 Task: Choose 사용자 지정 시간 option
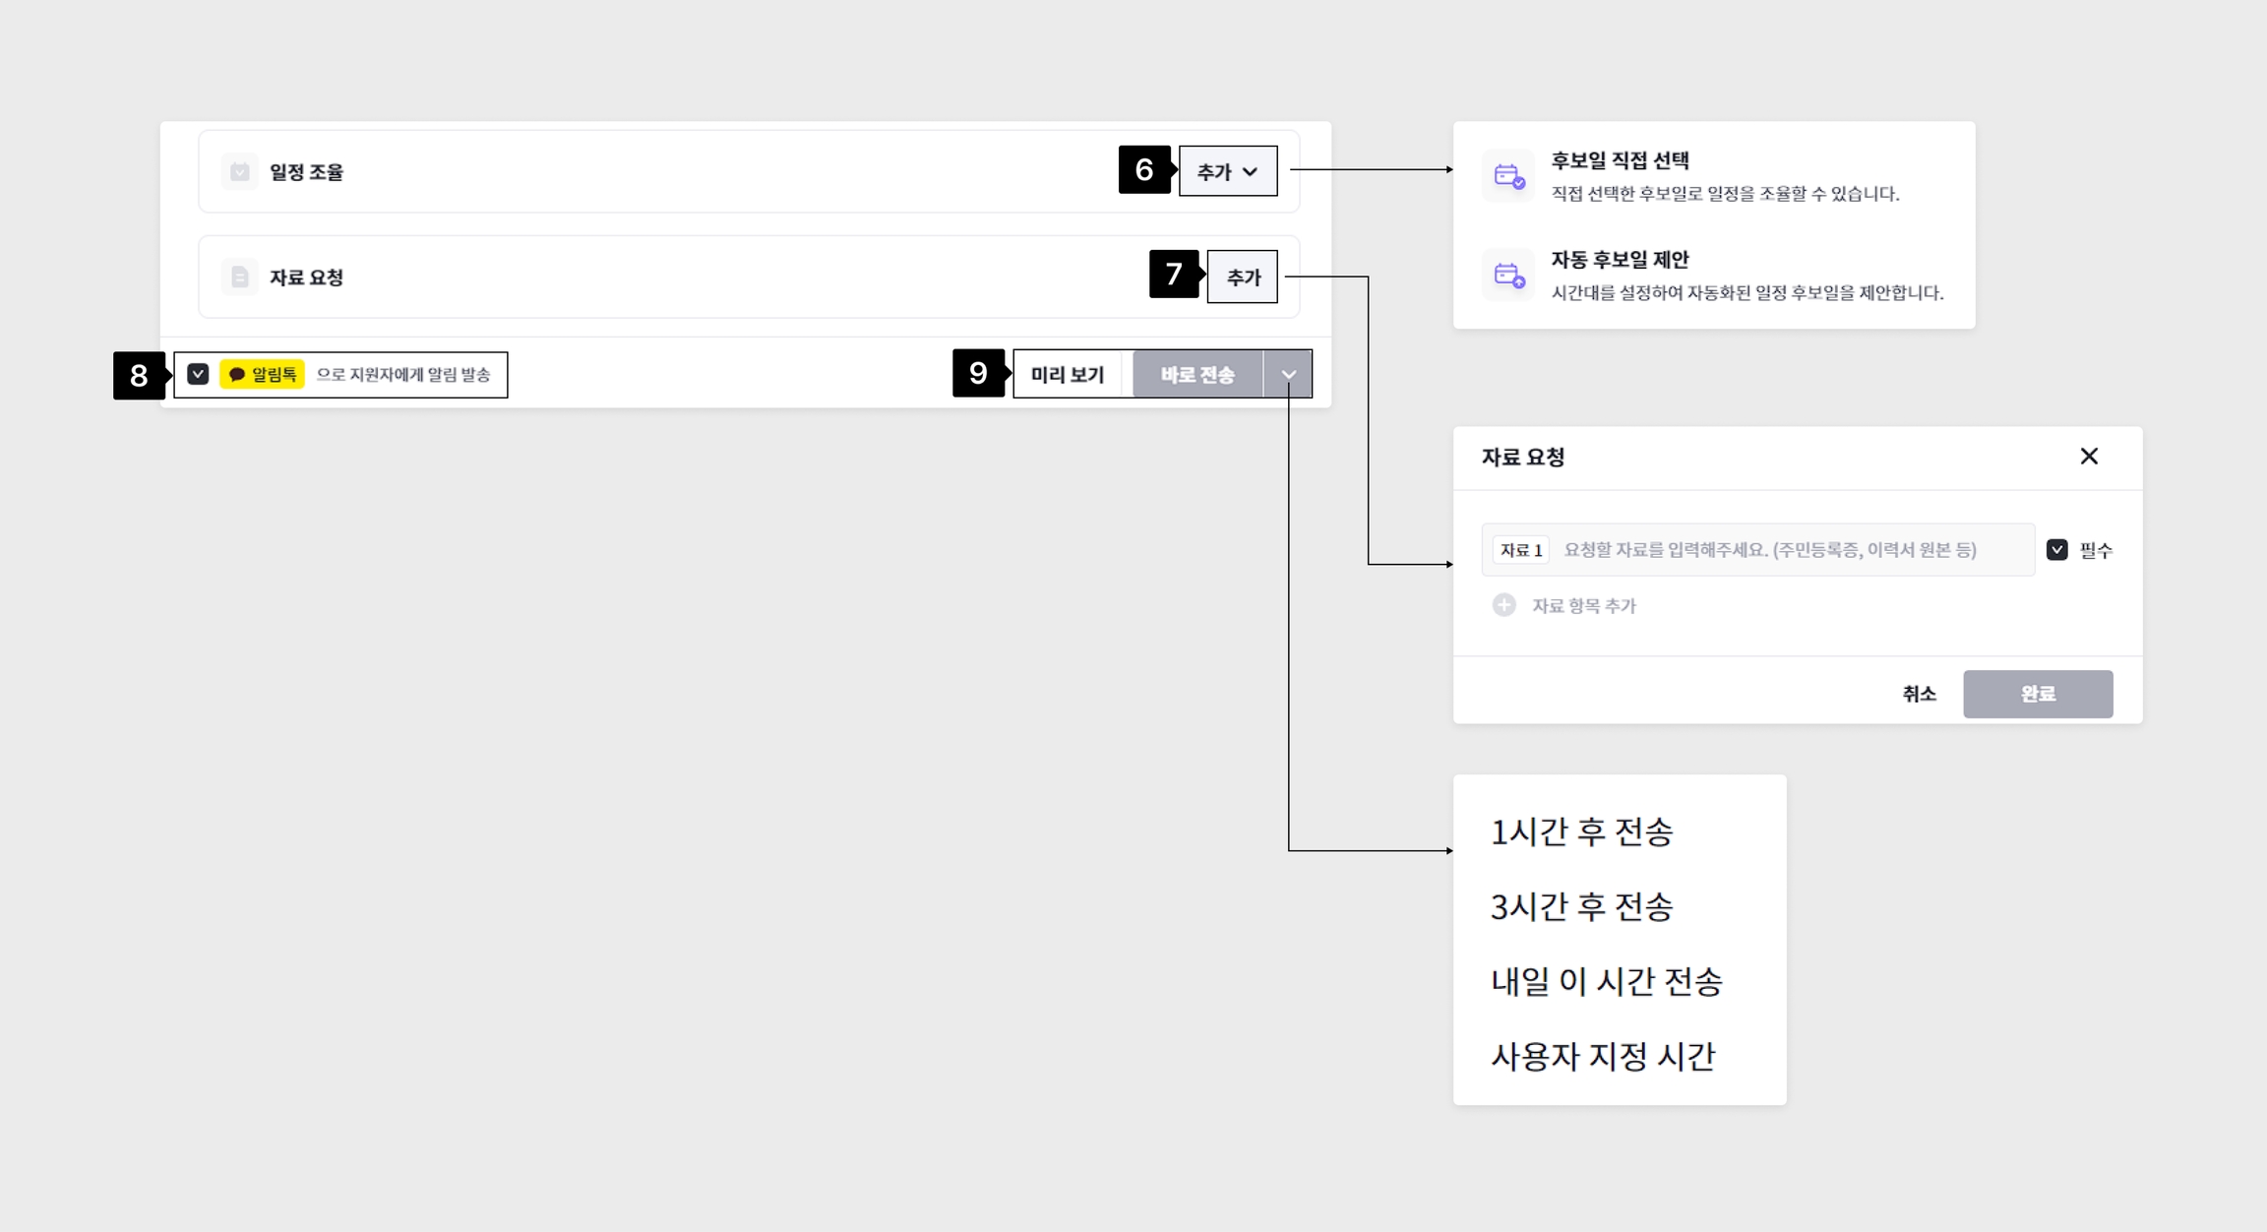pyautogui.click(x=1603, y=1057)
